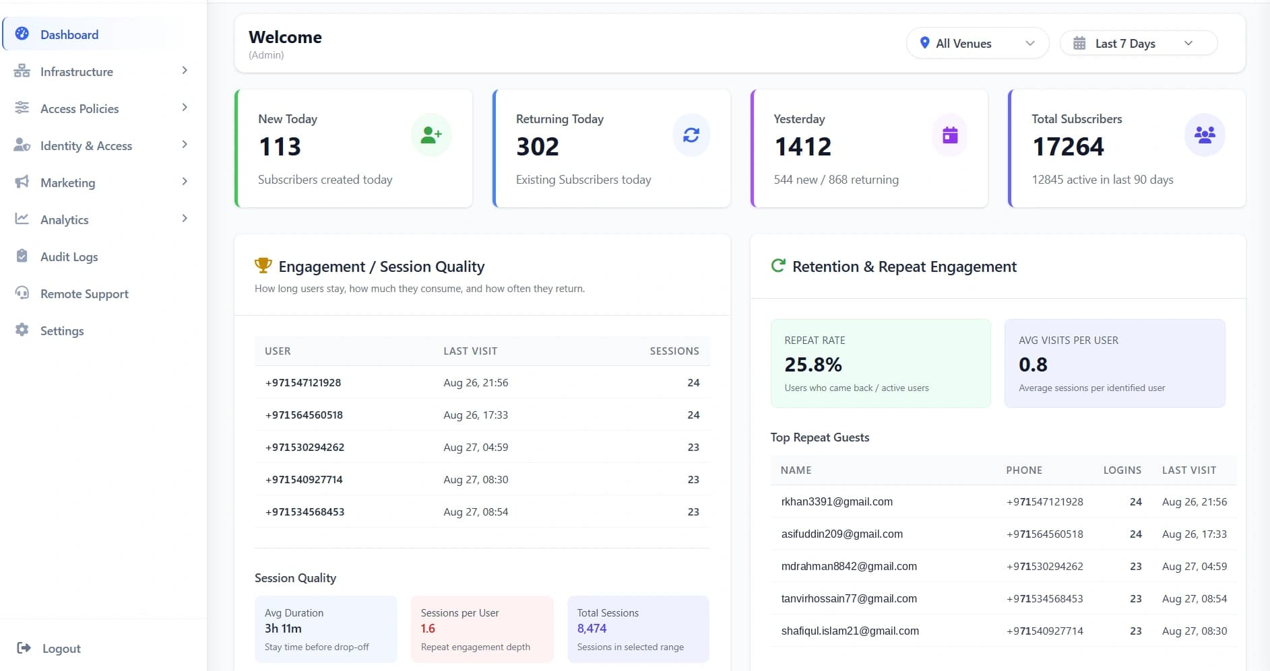The height and width of the screenshot is (671, 1270).
Task: Click the Analytics chart icon
Action: pyautogui.click(x=22, y=219)
